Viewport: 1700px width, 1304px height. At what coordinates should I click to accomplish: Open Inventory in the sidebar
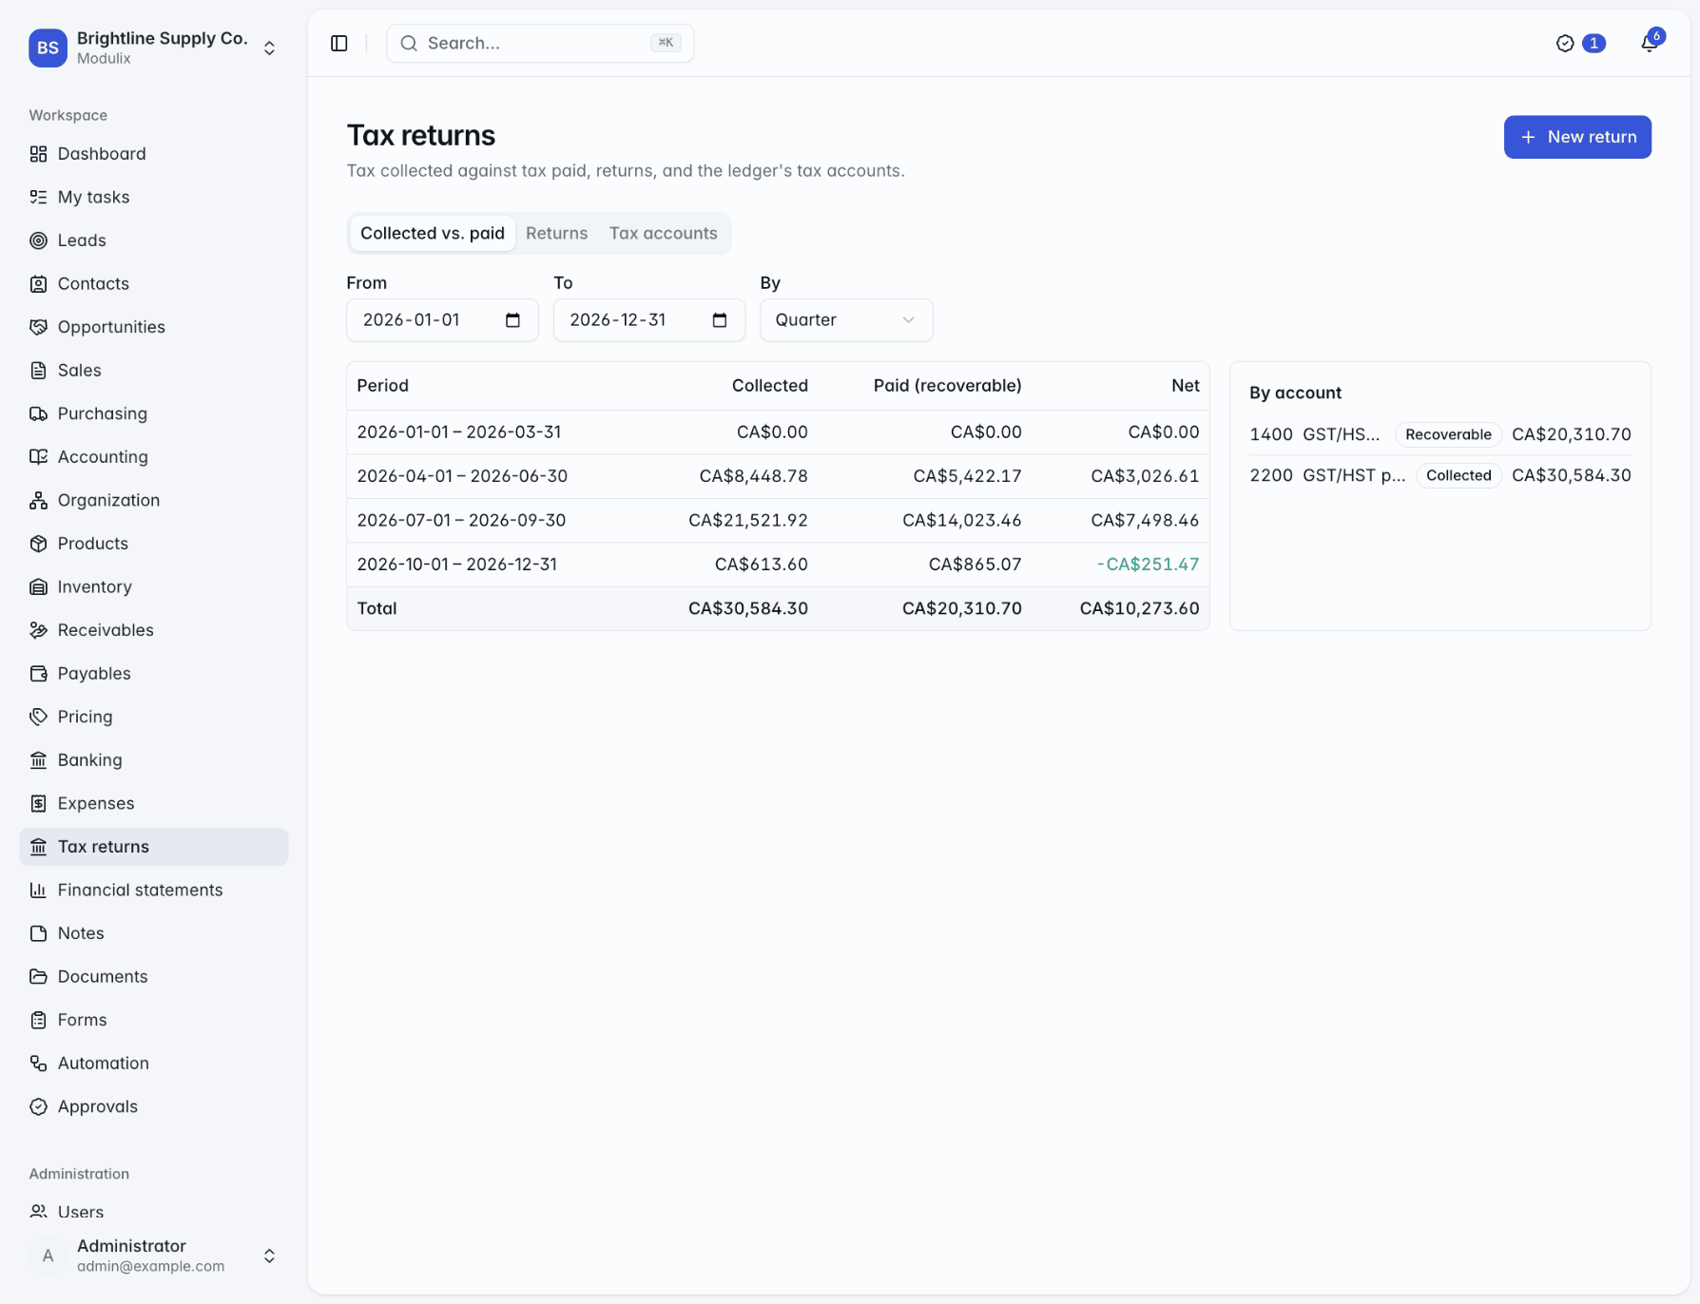pos(154,586)
